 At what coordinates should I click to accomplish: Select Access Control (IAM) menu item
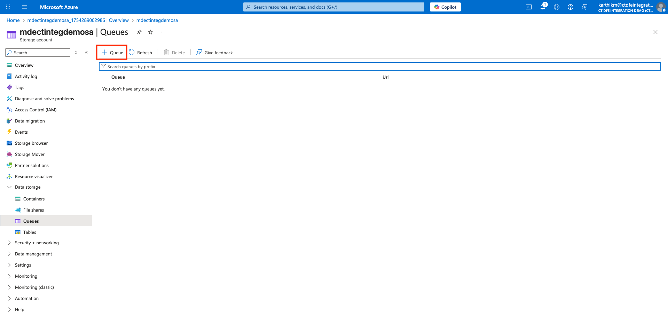click(x=36, y=110)
